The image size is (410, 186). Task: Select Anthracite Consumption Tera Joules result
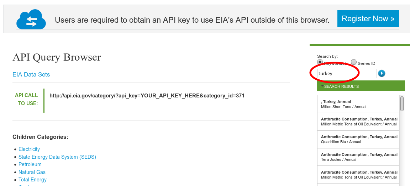point(359,157)
